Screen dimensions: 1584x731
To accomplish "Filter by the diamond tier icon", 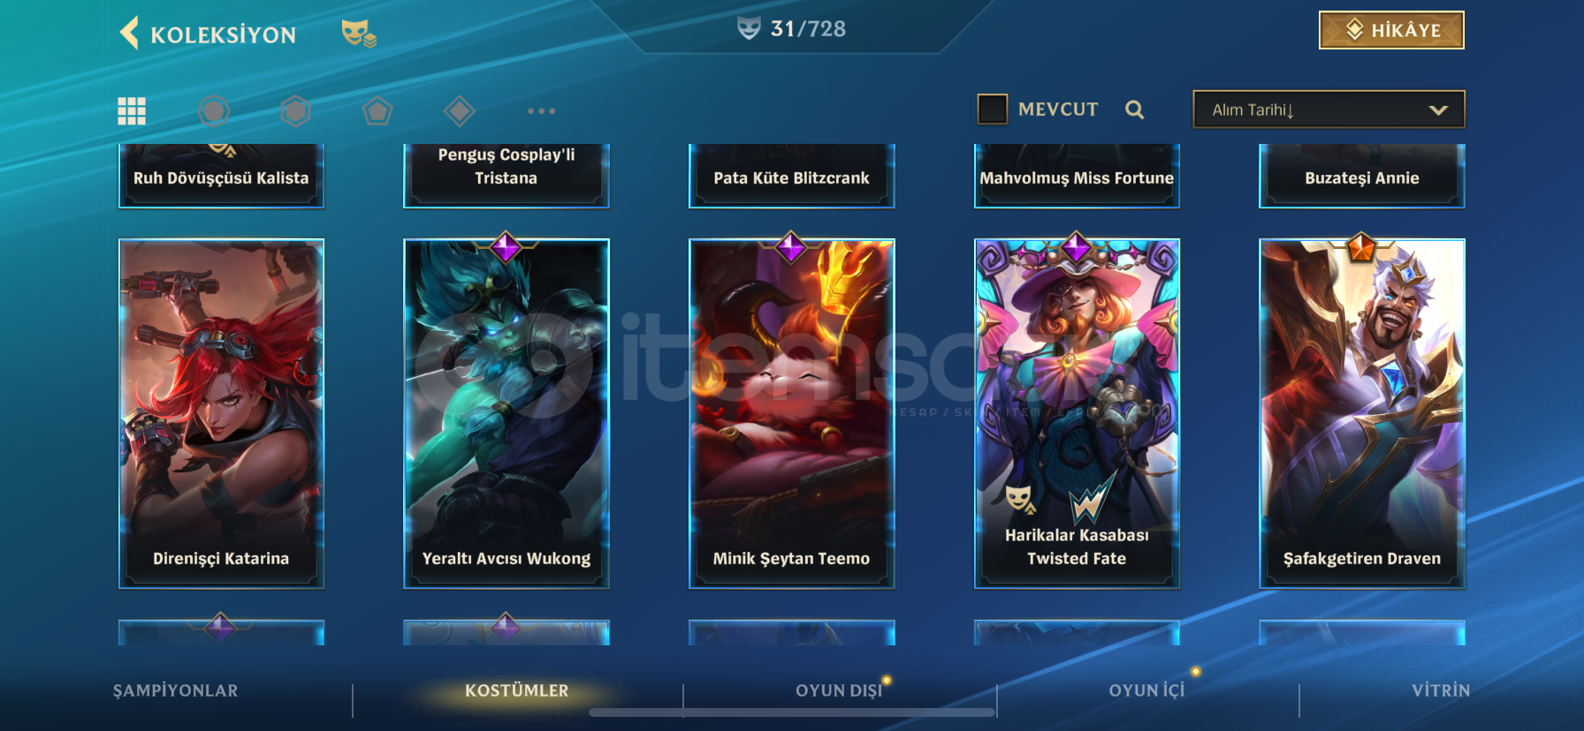I will pos(460,111).
